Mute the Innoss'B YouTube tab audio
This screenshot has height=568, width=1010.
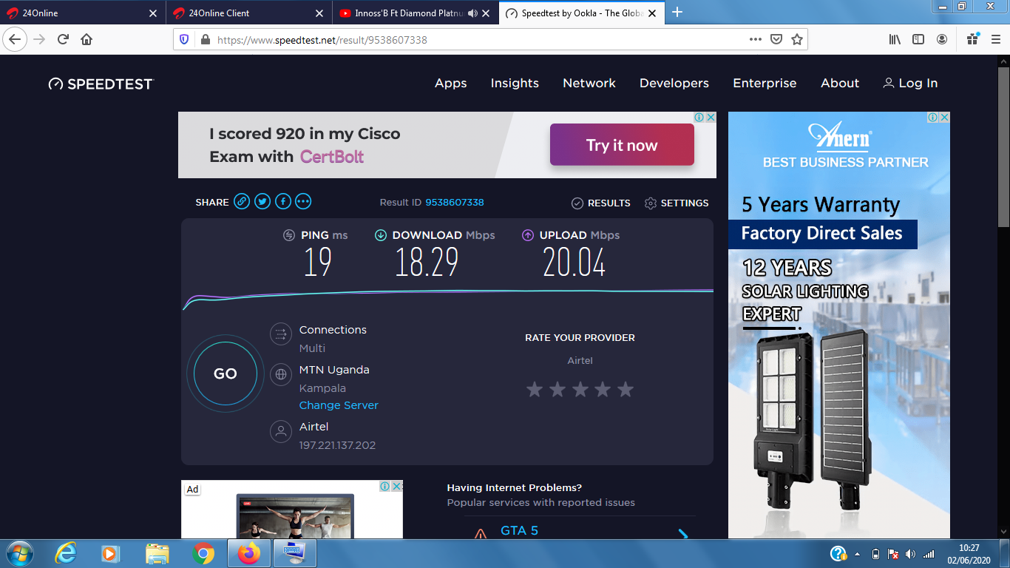(472, 13)
